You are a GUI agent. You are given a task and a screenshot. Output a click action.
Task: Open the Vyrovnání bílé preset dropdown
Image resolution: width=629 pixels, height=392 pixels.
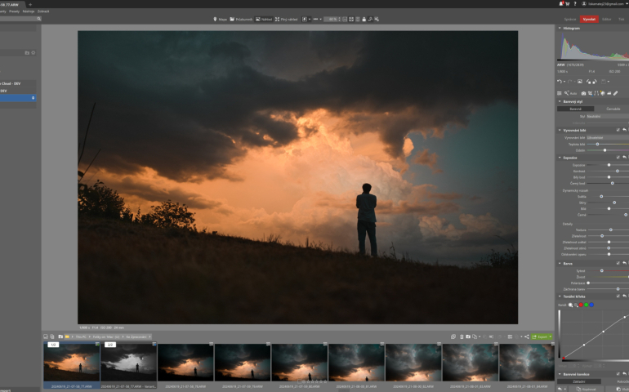(x=607, y=138)
